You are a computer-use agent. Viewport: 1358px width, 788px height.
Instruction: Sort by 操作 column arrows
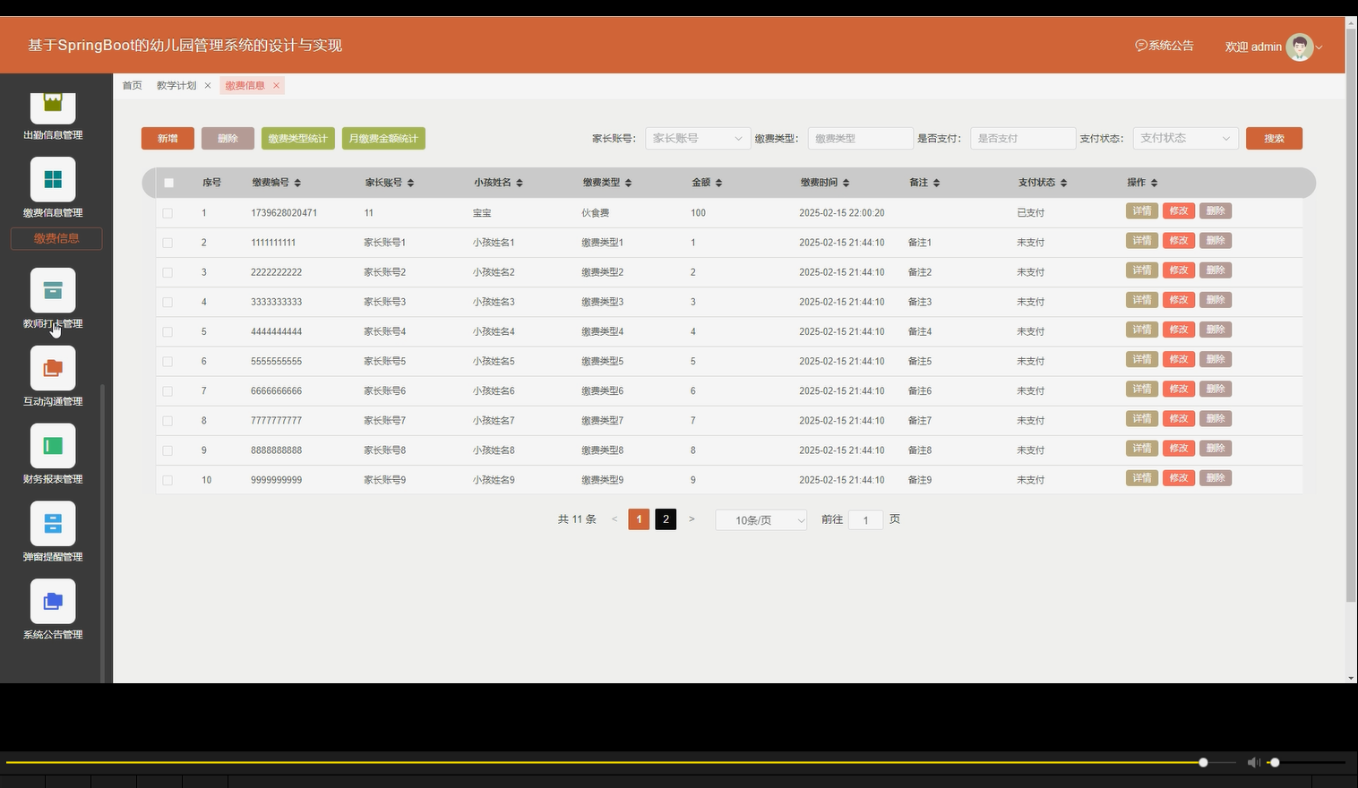(x=1154, y=183)
